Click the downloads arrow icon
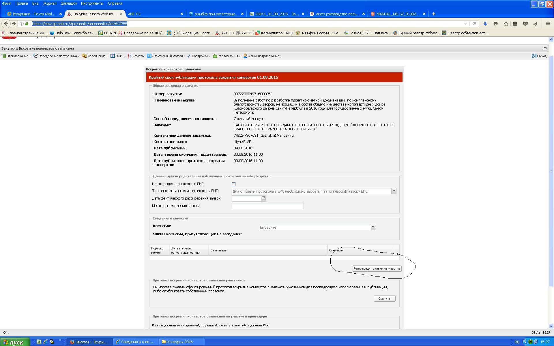The width and height of the screenshot is (554, 346). click(485, 24)
